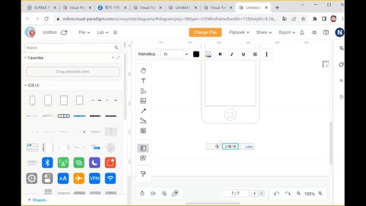The width and height of the screenshot is (366, 206).
Task: Select the orange Airplane Mode icon
Action: pyautogui.click(x=79, y=179)
